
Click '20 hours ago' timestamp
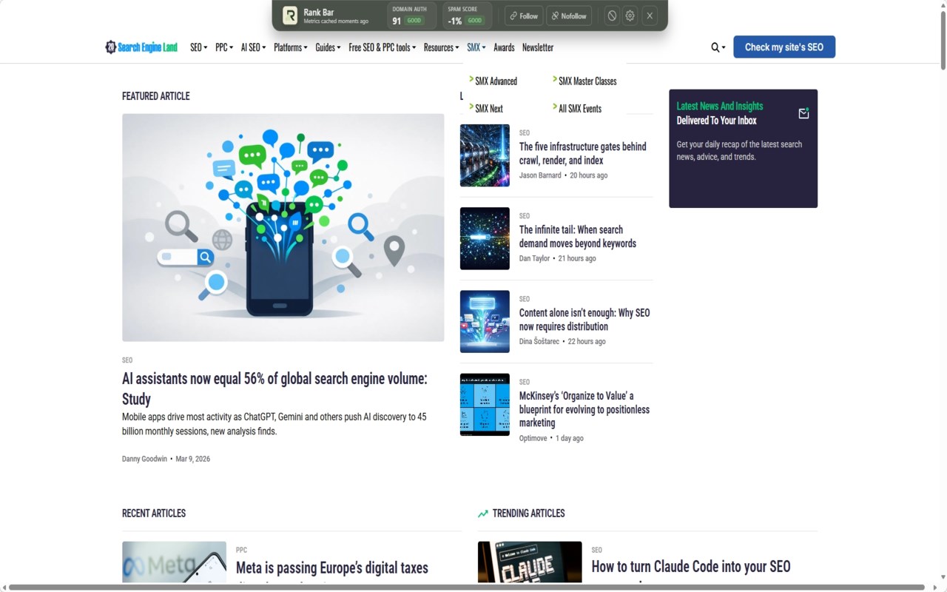point(589,175)
